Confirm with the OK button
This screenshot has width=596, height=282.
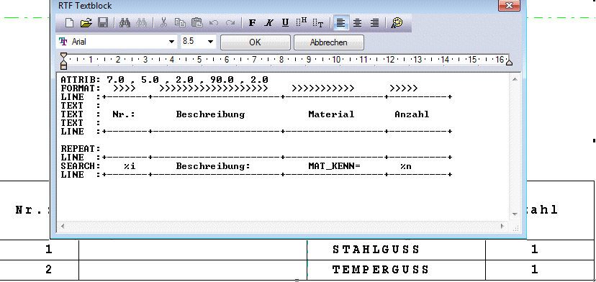[255, 42]
